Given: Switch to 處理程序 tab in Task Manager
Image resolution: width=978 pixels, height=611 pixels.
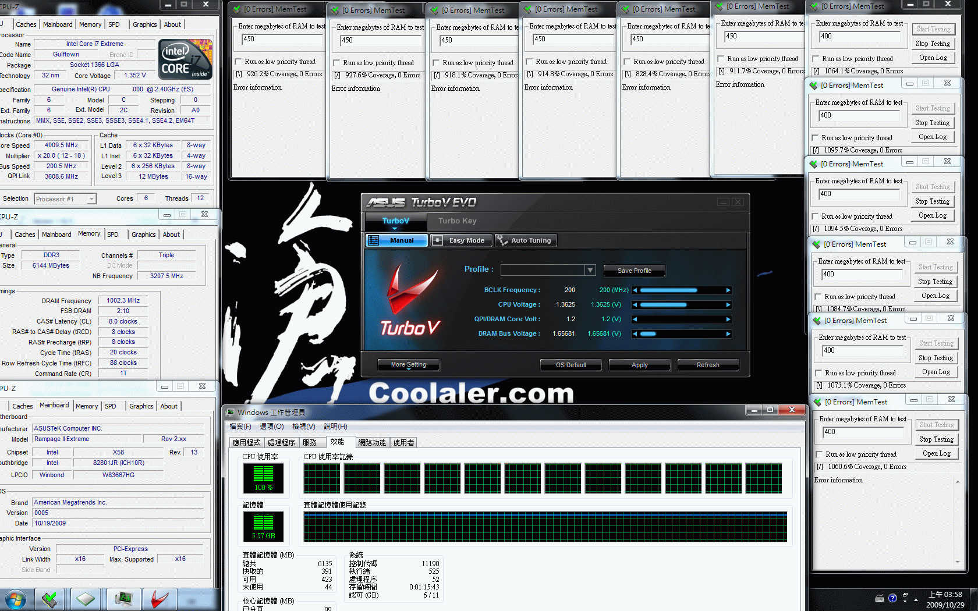Looking at the screenshot, I should [281, 443].
